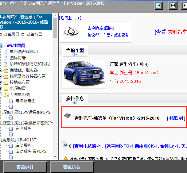Open the 线路图 link in red box
This screenshot has height=173, width=187.
176,118
